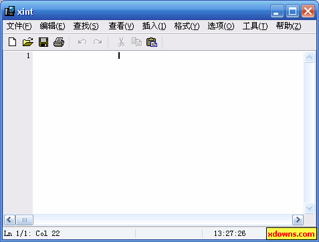Viewport: 319px width, 242px height.
Task: Open the 文件(F) menu
Action: pos(19,26)
